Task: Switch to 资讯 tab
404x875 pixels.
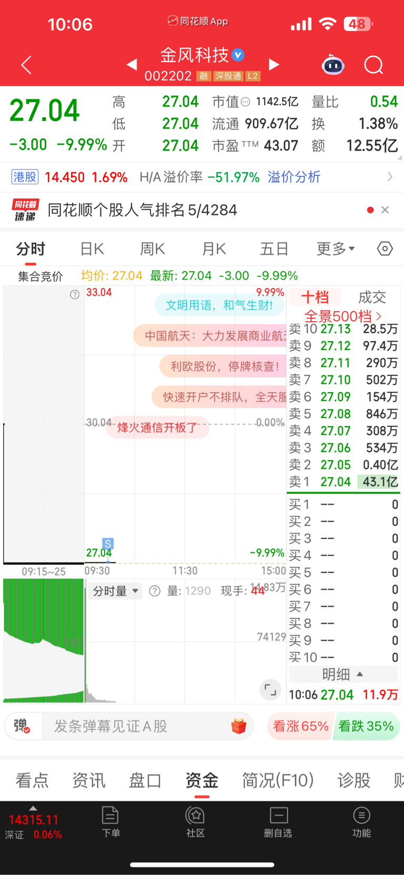Action: point(89,780)
